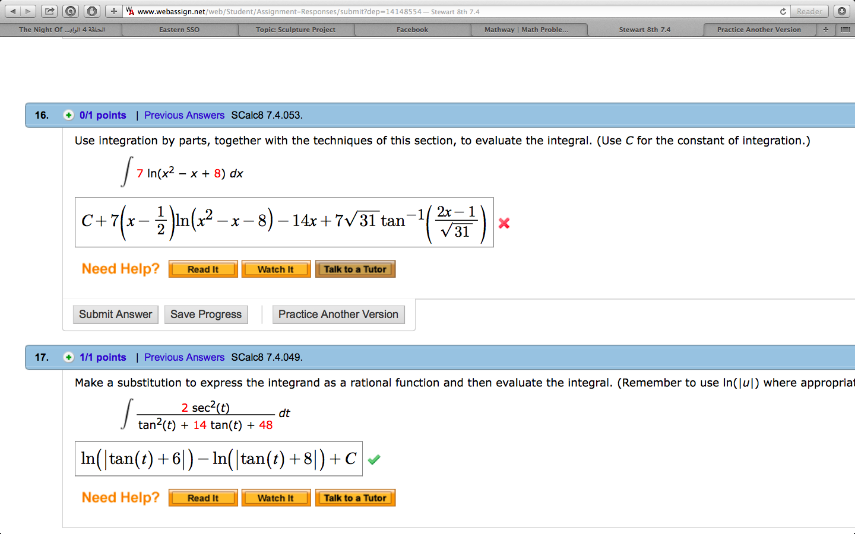Click the URL address bar field
The image size is (855, 534).
coord(356,11)
